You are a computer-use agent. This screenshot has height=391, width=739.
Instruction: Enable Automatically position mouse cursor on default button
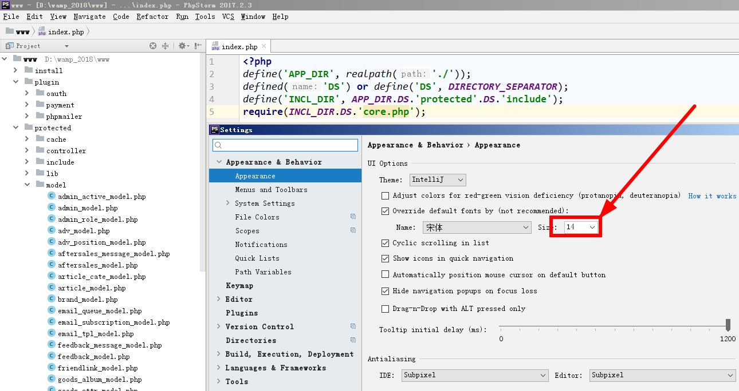pyautogui.click(x=385, y=275)
